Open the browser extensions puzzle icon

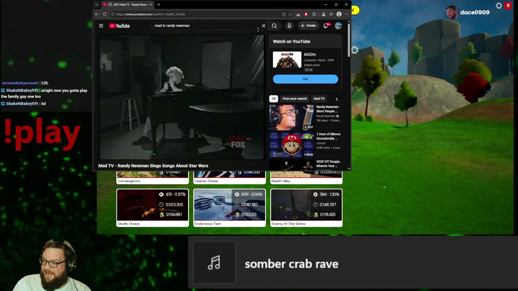tap(314, 14)
